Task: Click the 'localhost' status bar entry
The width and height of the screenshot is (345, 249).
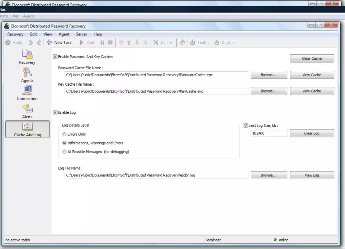Action: click(213, 240)
